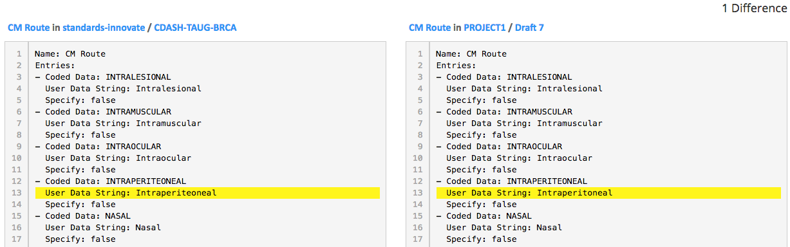Screen dimensions: 790x247
Task: Click line number 17 in right pane
Action: click(419, 239)
